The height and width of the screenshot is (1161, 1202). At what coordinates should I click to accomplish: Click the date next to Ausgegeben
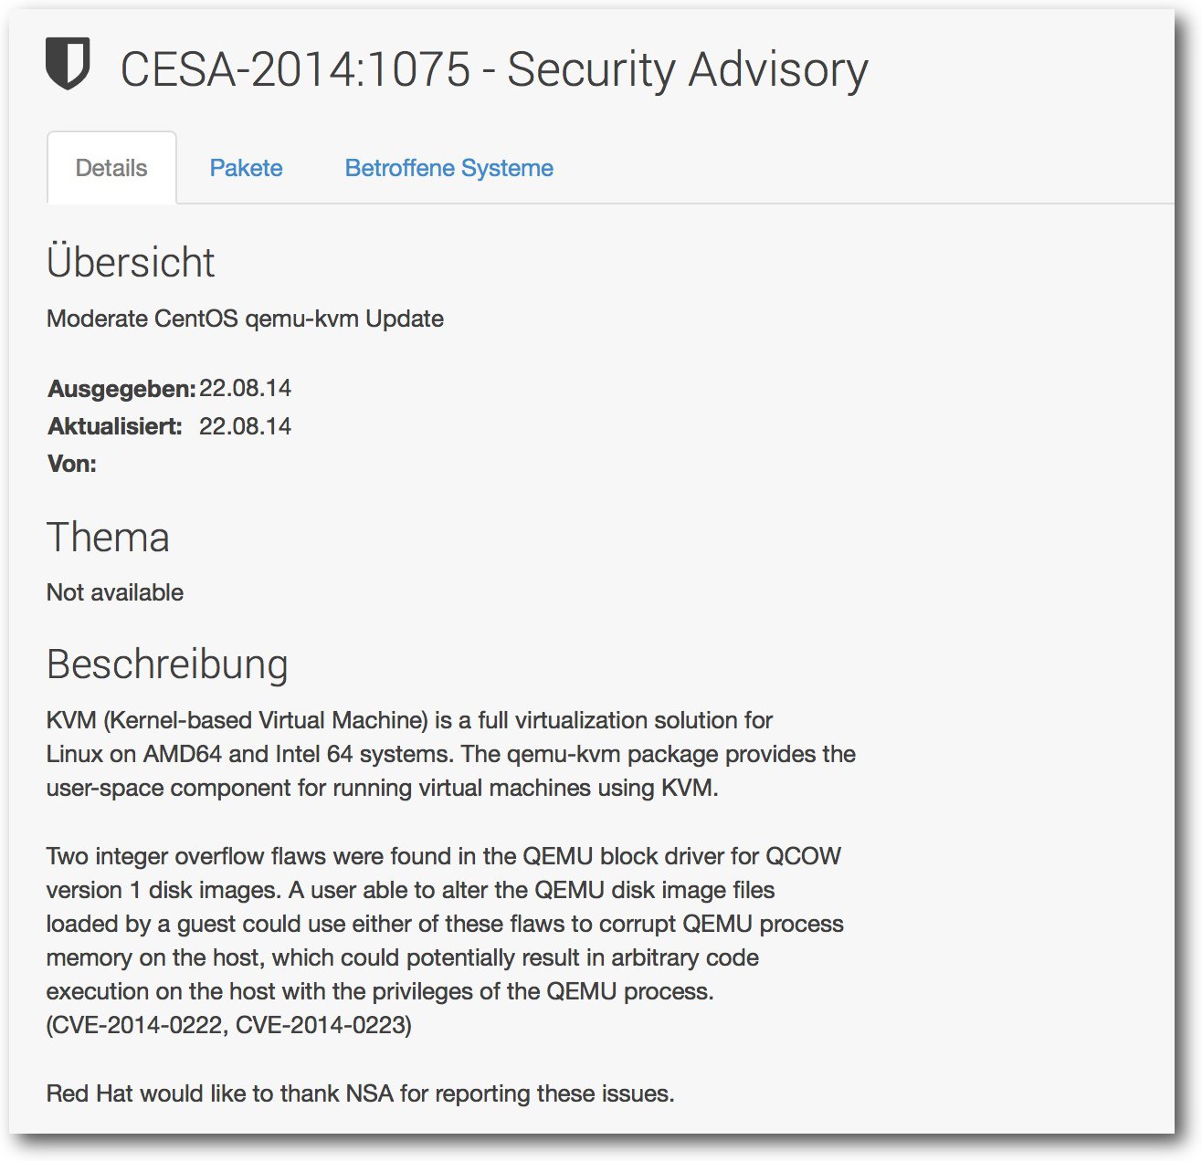coord(245,388)
